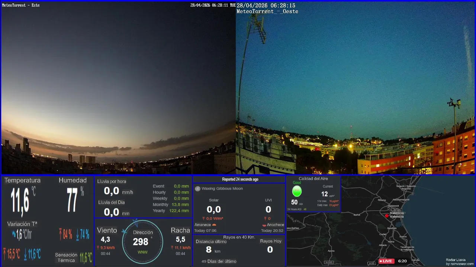This screenshot has width=476, height=267.
Task: Click the Daily max 23 µg/m³ row
Action: pos(328,205)
